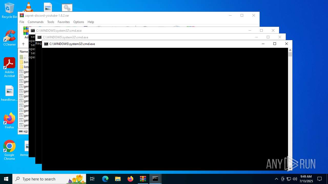Viewport: 328px width, 184px height.
Task: Maximize the front cmd.exe window
Action: point(275,44)
